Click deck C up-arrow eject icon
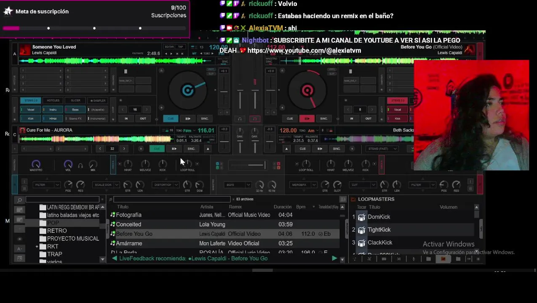537x303 pixels. 208,149
